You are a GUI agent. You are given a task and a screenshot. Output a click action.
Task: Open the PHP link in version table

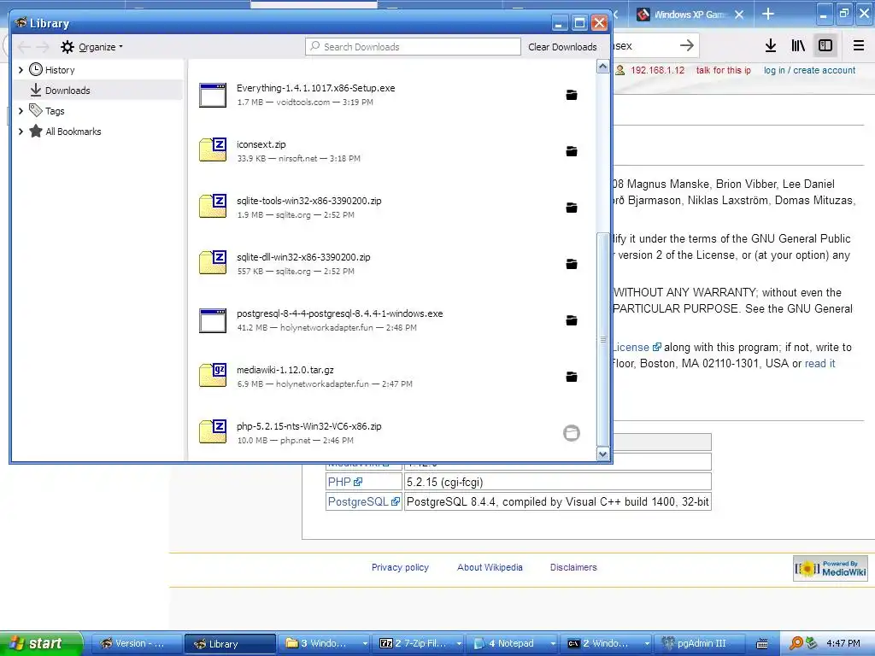click(345, 482)
